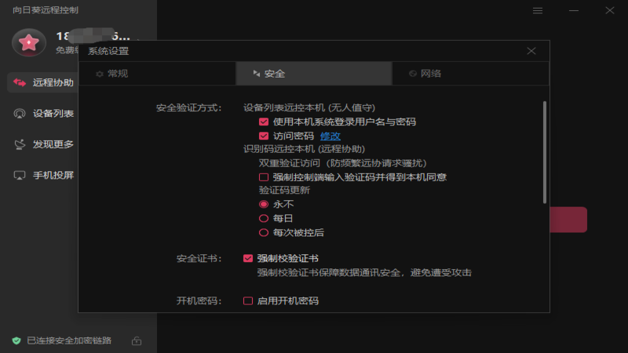Toggle the 强制校验证书 checkbox
The image size is (628, 353).
pyautogui.click(x=248, y=258)
